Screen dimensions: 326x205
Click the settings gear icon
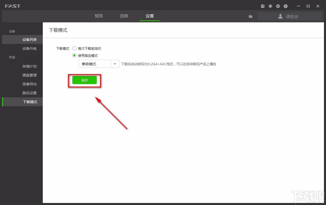click(278, 6)
